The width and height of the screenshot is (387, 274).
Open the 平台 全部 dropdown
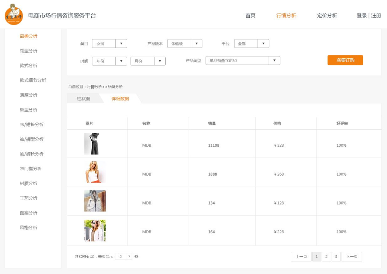click(x=251, y=44)
